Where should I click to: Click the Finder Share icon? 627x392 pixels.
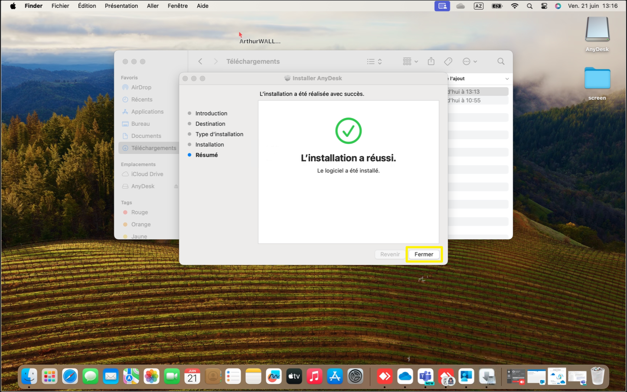tap(431, 62)
